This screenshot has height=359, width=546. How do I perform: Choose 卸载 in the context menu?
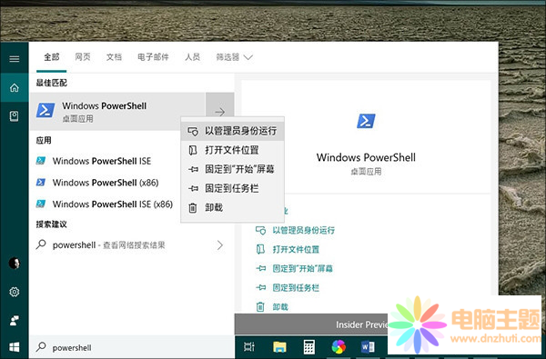point(233,208)
